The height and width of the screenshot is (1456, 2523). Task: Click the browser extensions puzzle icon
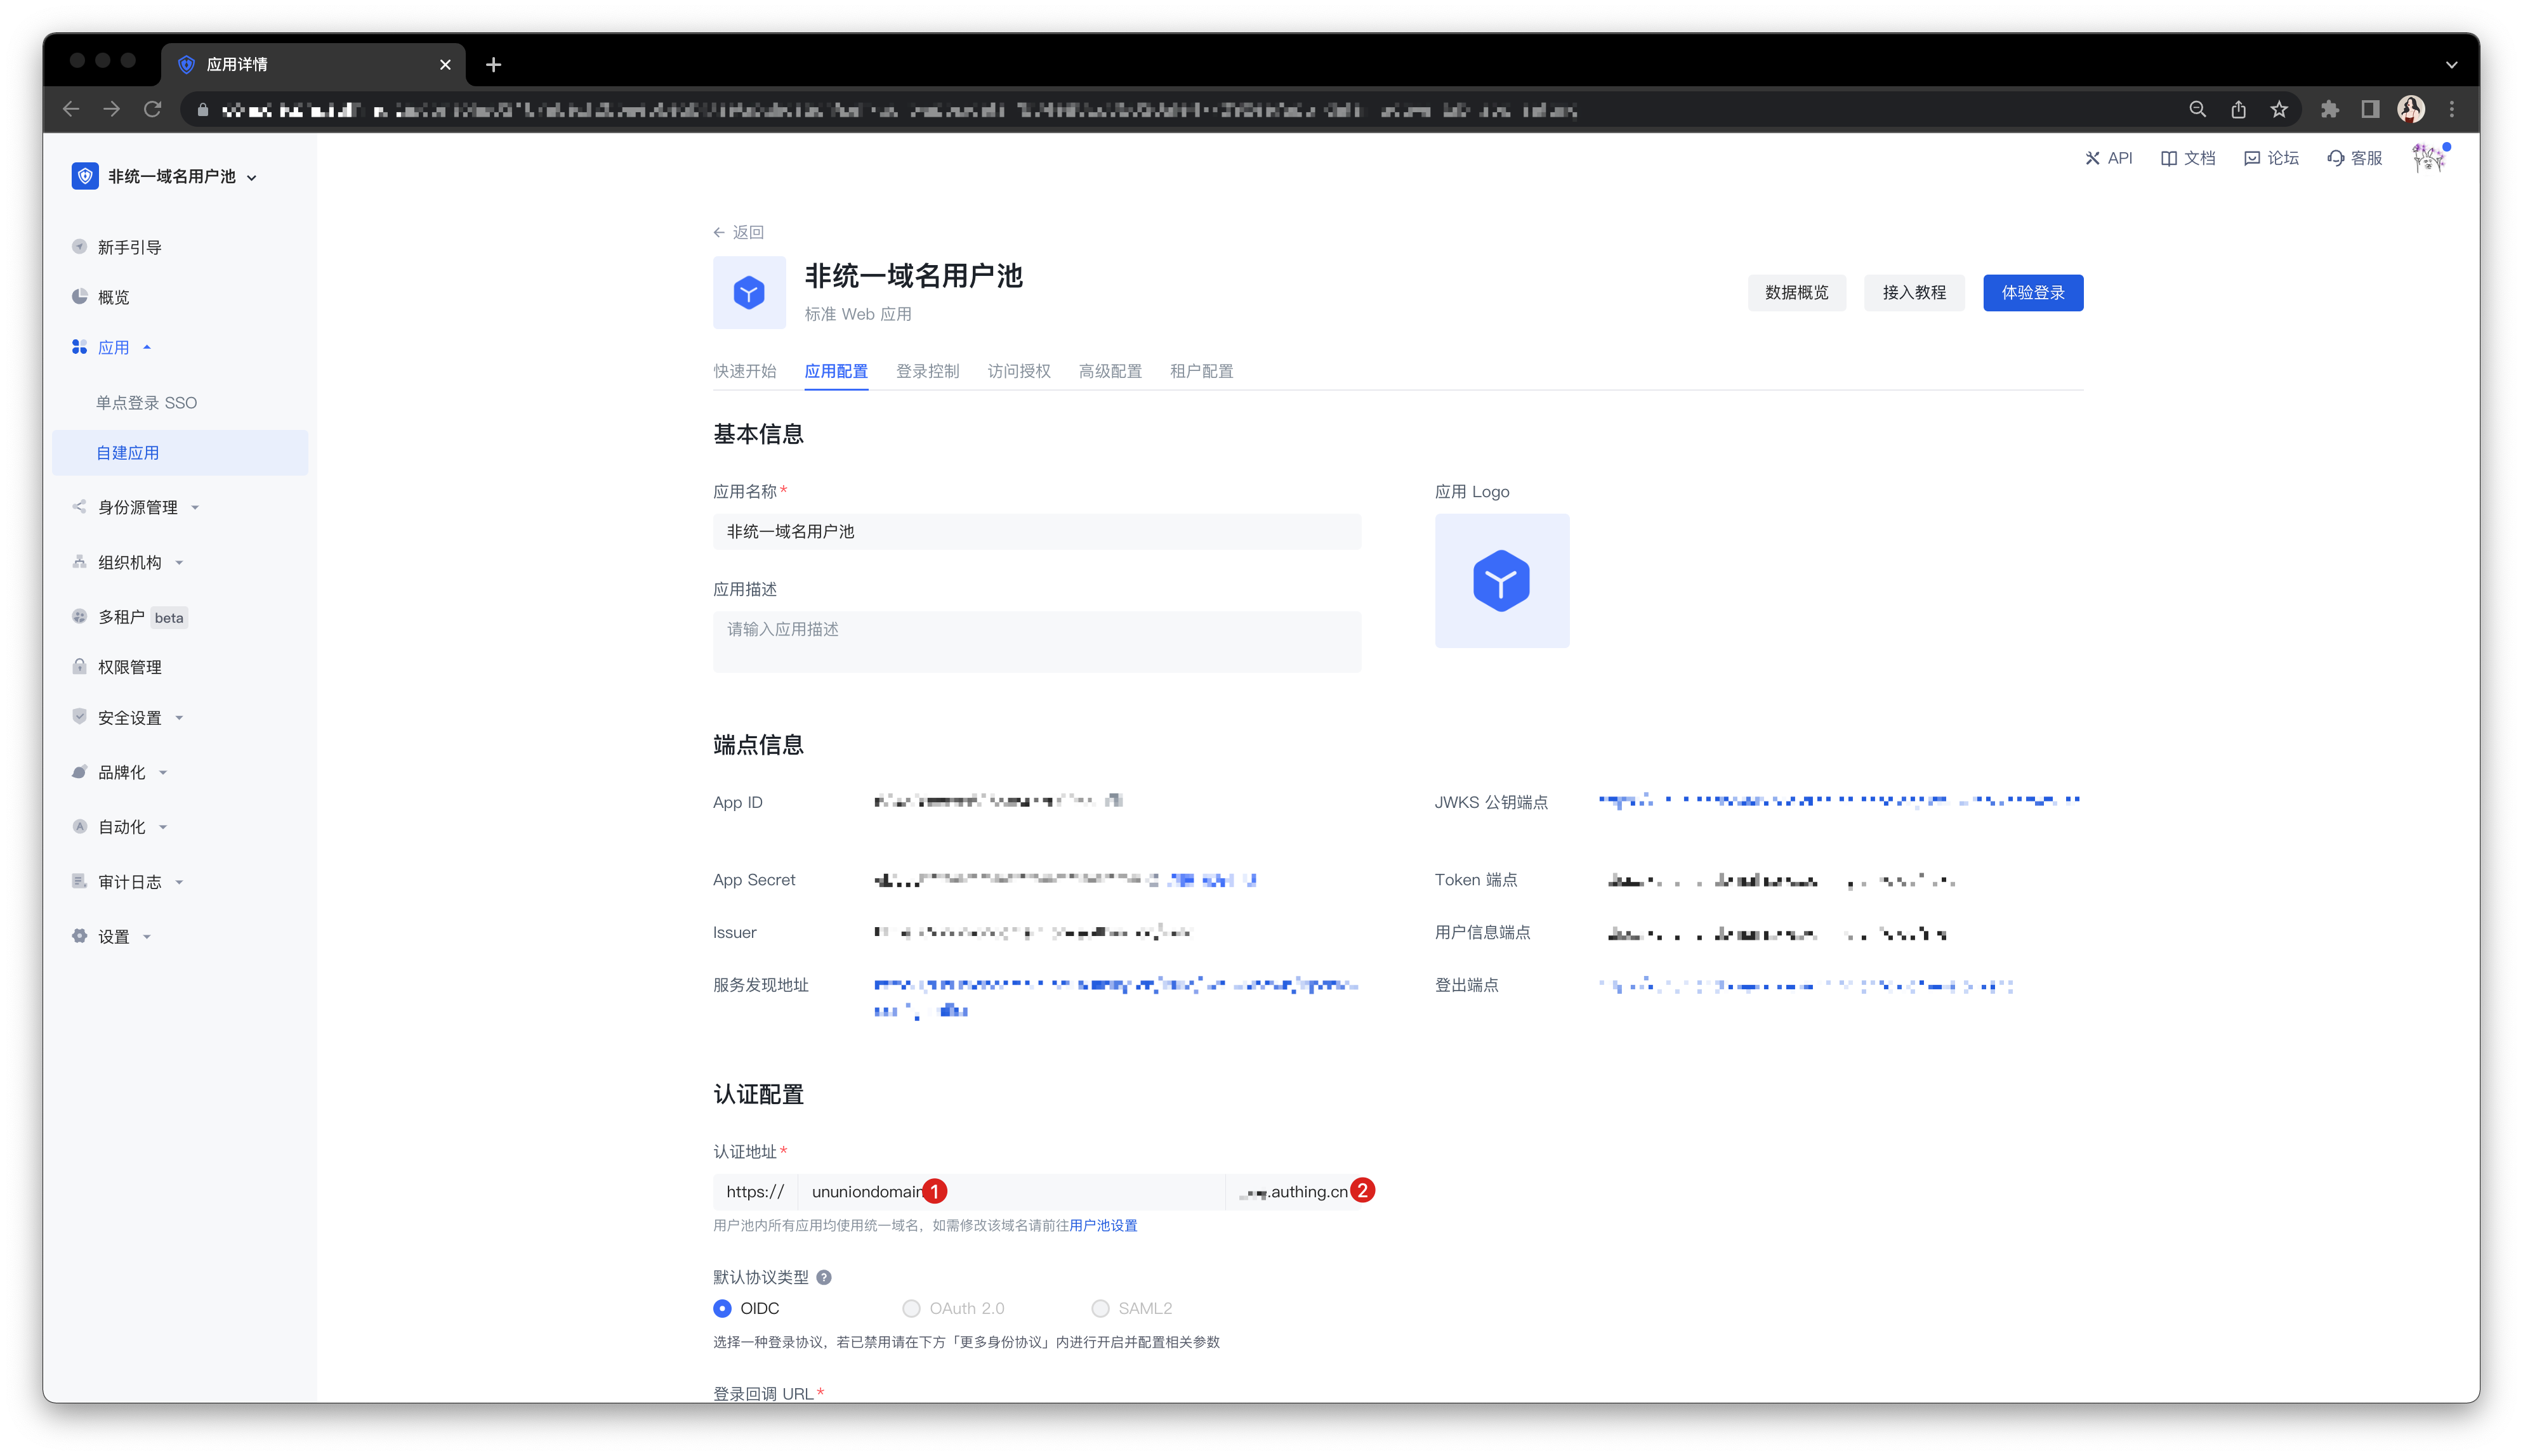[x=2330, y=110]
